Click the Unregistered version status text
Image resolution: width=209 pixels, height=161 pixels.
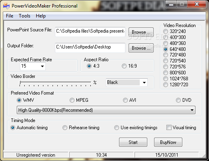35,155
